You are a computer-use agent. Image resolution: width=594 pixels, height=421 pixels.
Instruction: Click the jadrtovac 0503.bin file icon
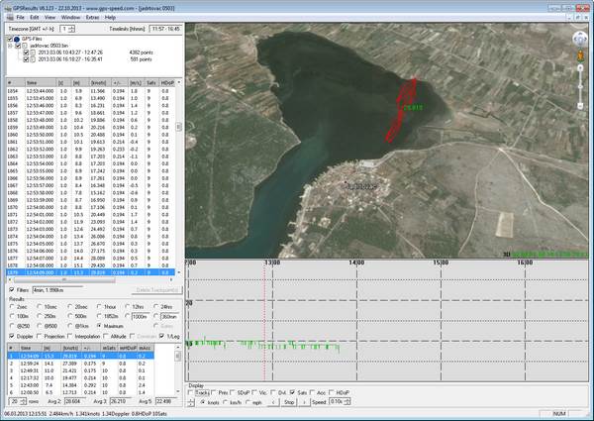pyautogui.click(x=23, y=46)
